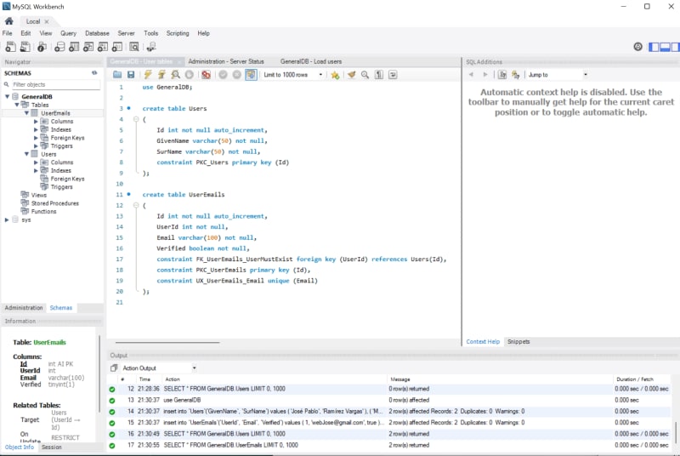The image size is (680, 456).
Task: Open the Database menu
Action: point(97,33)
